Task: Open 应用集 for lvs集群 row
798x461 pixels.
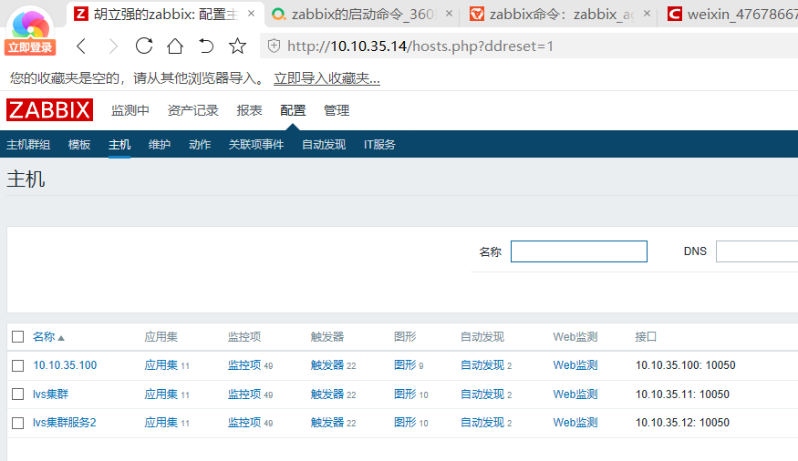Action: (x=161, y=394)
